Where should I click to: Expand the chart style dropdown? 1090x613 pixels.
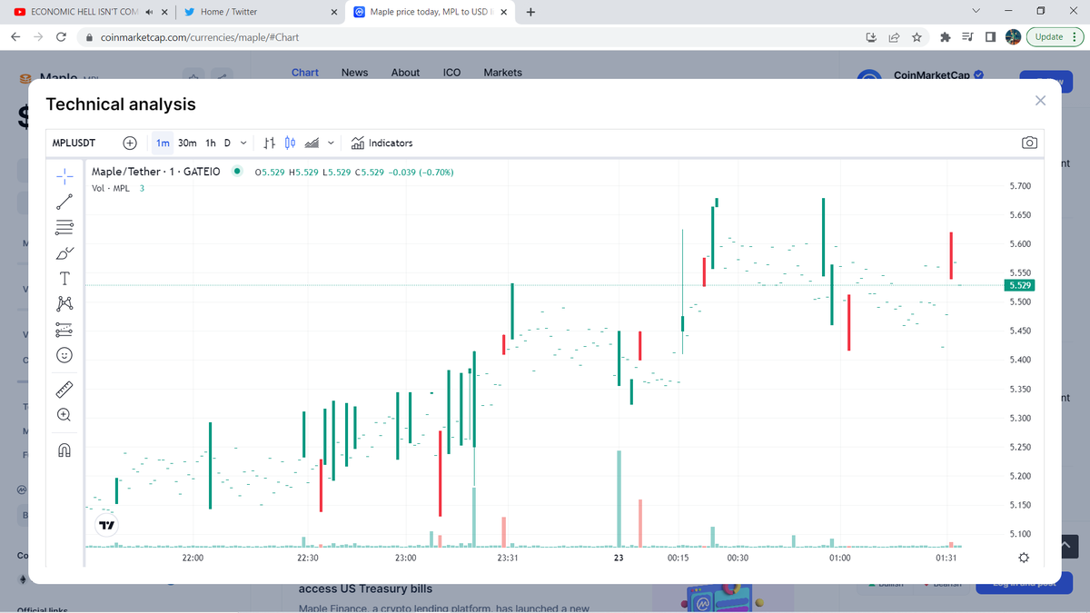pyautogui.click(x=331, y=143)
